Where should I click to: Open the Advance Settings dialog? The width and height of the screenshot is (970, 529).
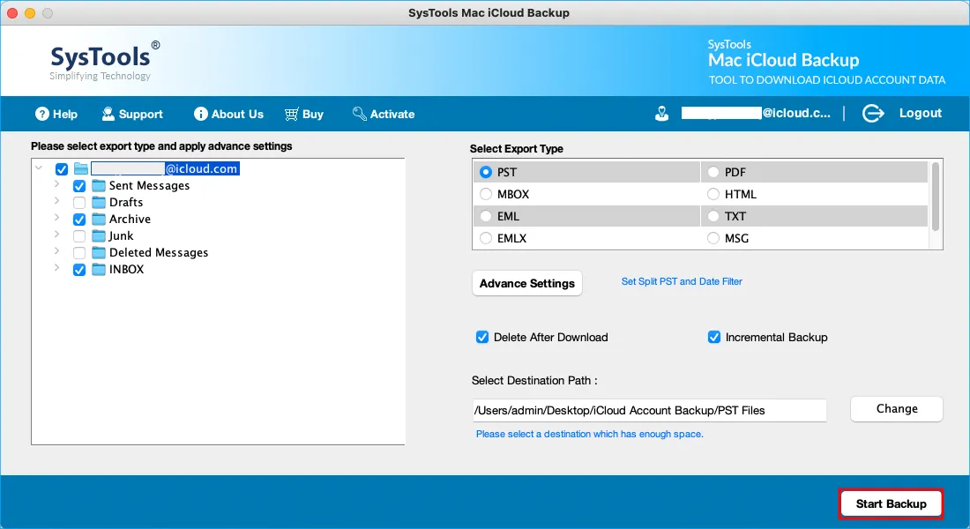click(526, 283)
